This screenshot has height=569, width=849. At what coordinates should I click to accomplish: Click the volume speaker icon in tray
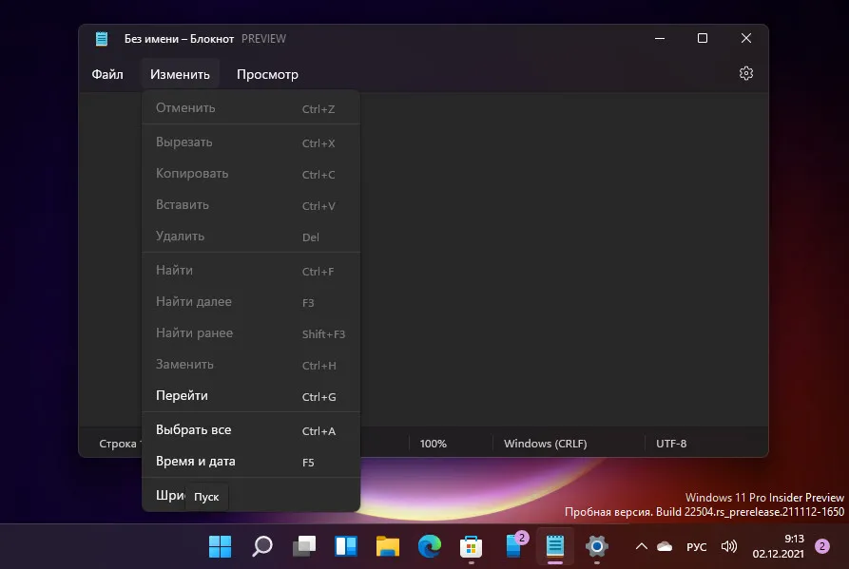(729, 546)
